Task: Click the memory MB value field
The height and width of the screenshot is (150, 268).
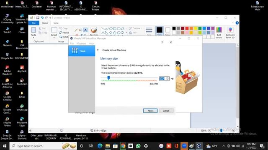Action: [163, 78]
